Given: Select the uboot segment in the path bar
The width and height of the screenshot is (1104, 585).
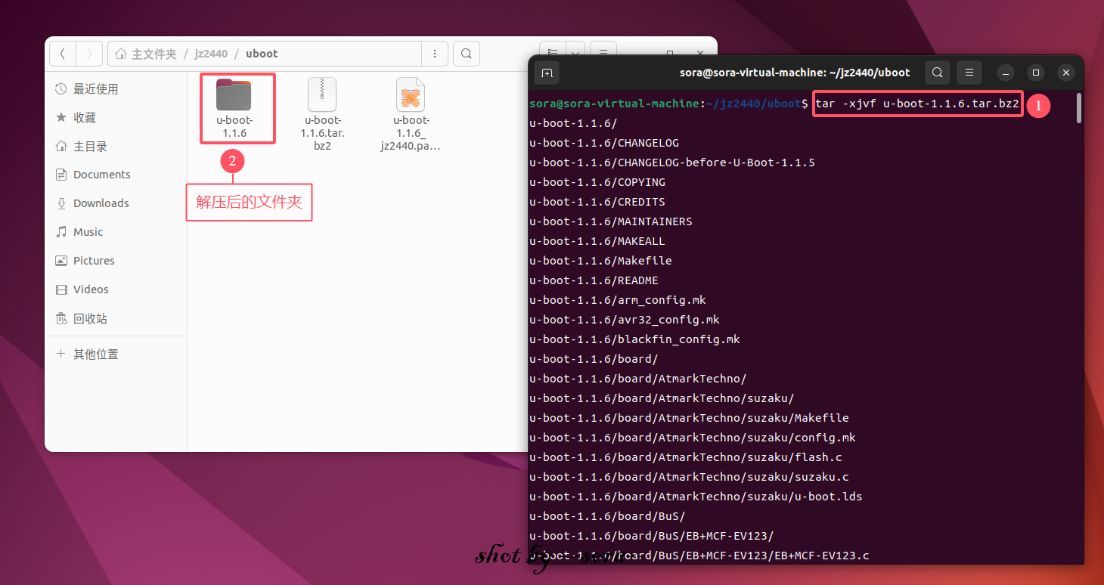Looking at the screenshot, I should point(262,54).
